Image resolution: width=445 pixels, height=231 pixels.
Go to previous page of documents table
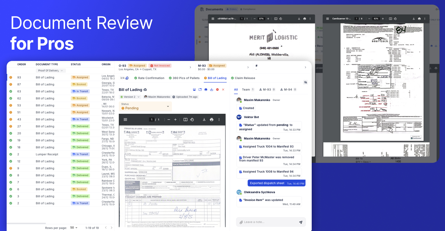point(106,228)
